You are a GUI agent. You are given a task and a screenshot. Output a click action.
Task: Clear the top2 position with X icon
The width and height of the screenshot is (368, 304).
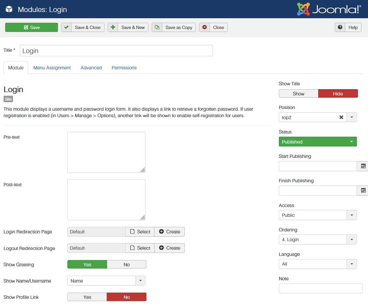coord(341,117)
